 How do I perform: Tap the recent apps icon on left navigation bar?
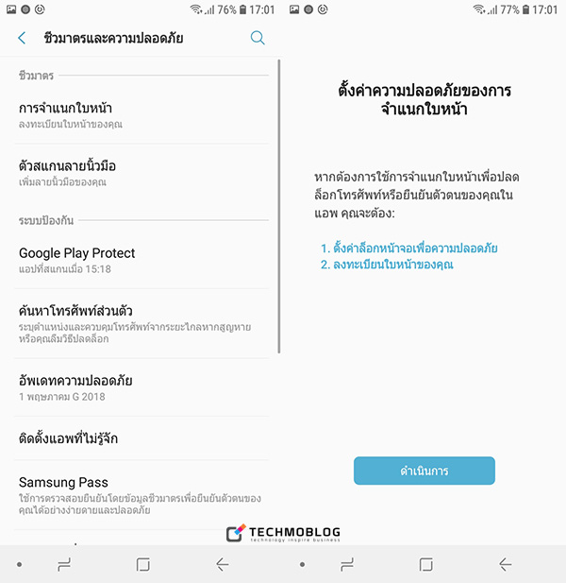coord(64,564)
